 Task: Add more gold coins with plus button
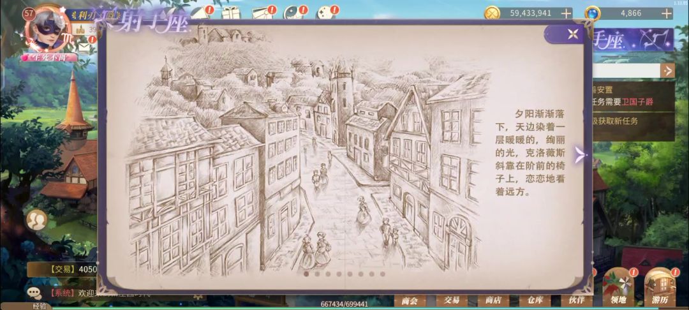567,13
